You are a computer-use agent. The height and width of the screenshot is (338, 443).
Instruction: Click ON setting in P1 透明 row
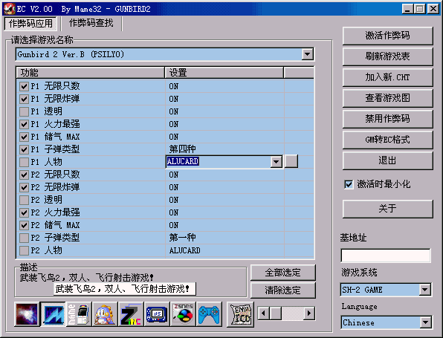174,111
